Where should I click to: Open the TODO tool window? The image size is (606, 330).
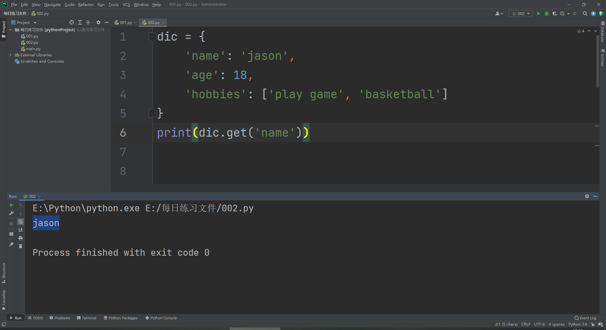point(35,318)
